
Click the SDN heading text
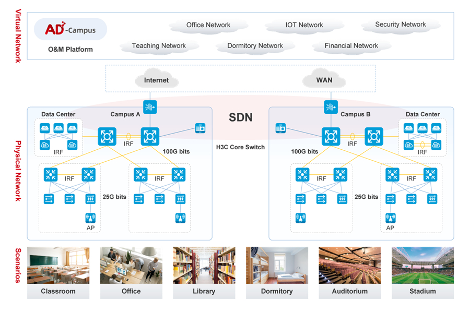pyautogui.click(x=241, y=117)
